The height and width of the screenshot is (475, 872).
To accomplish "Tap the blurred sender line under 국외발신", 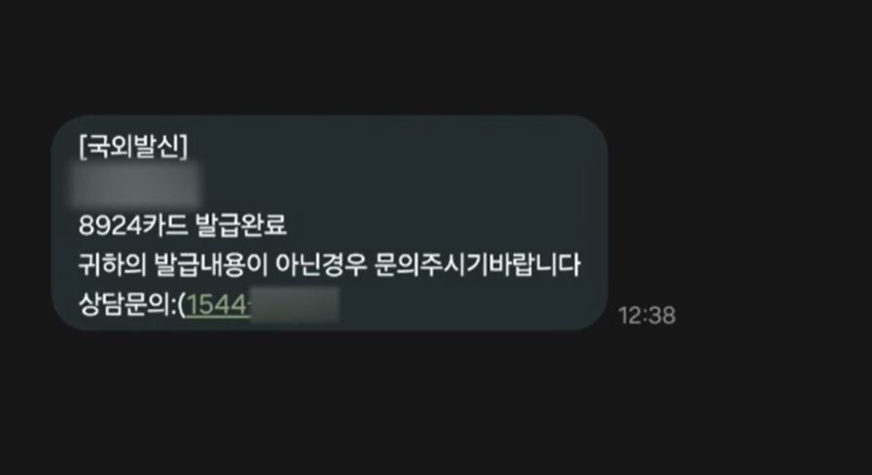I will 136,186.
